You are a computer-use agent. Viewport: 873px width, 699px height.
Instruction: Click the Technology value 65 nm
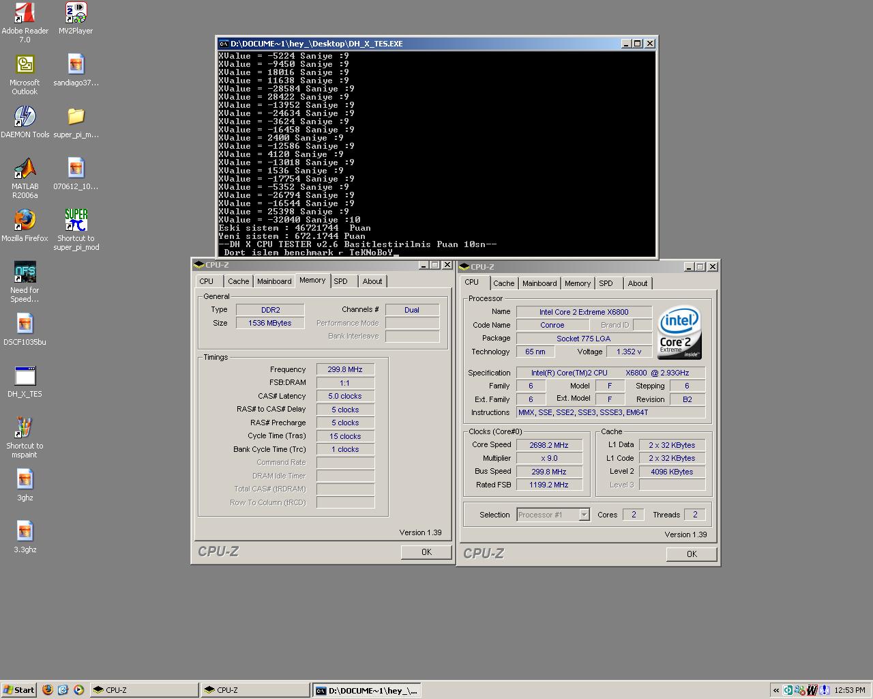point(535,352)
